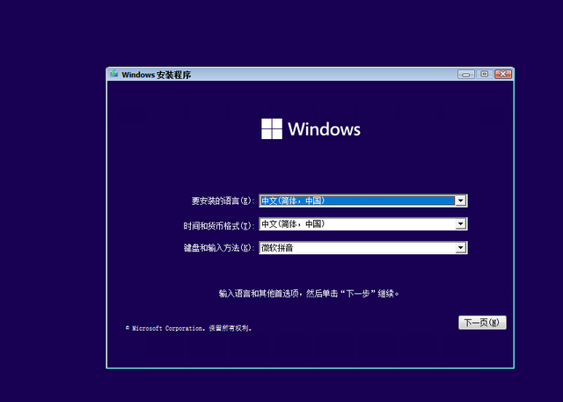Click the 时间和货币格式 combo box field
The height and width of the screenshot is (402, 563).
click(x=363, y=224)
